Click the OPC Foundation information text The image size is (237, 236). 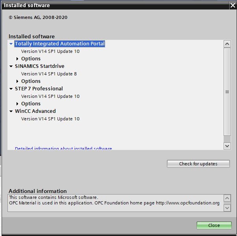point(114,203)
